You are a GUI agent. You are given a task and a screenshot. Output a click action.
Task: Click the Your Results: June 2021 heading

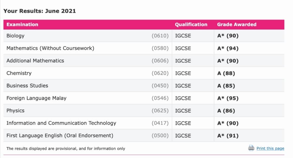pos(40,11)
